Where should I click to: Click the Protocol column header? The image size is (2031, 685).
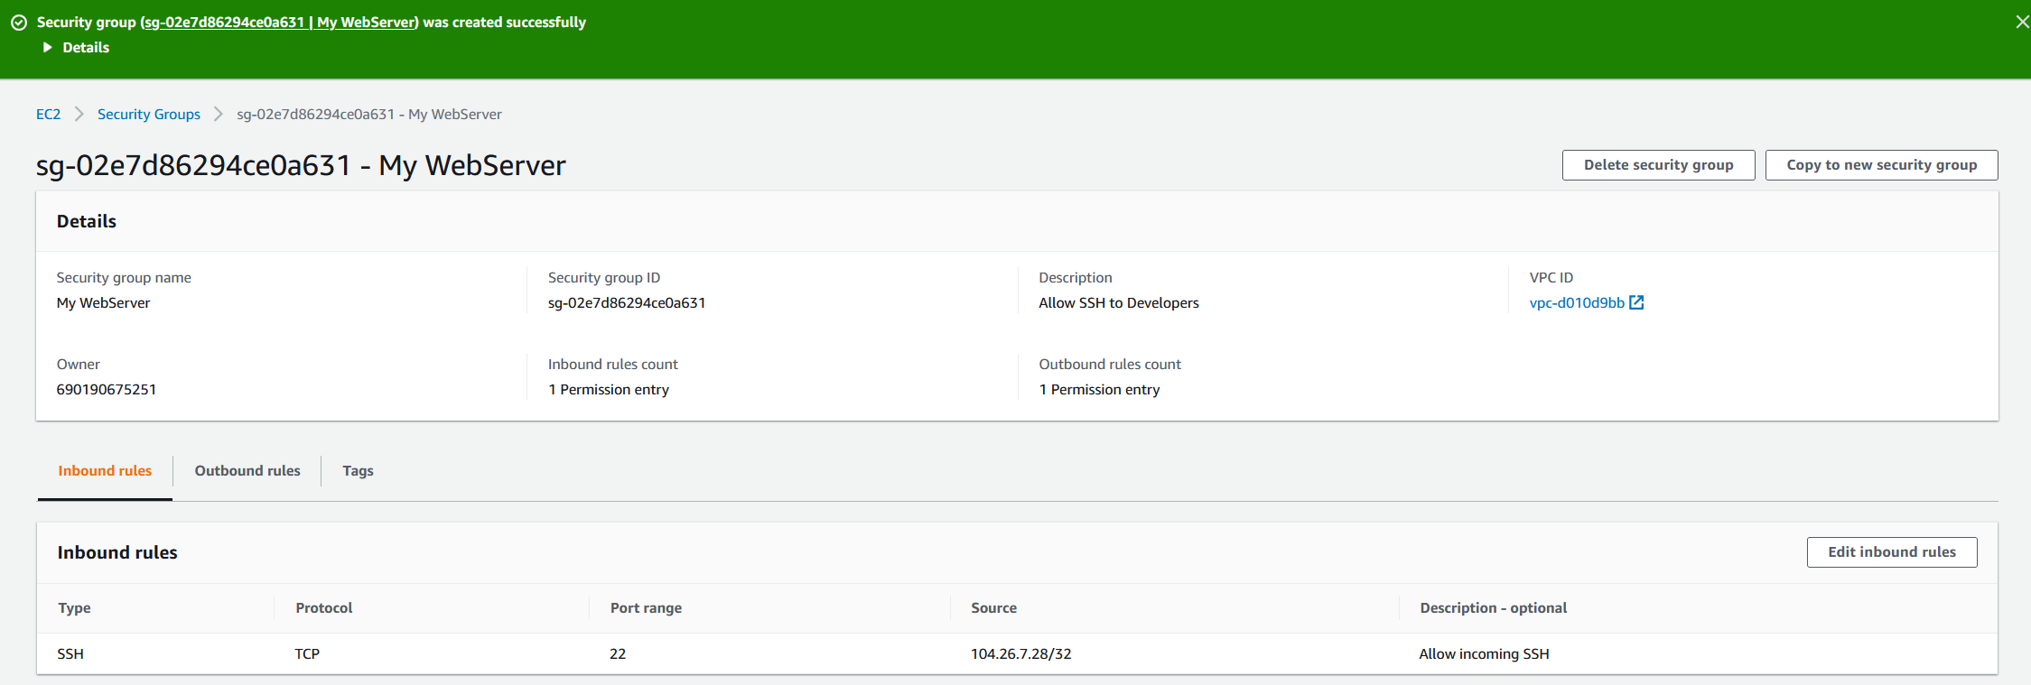point(324,608)
